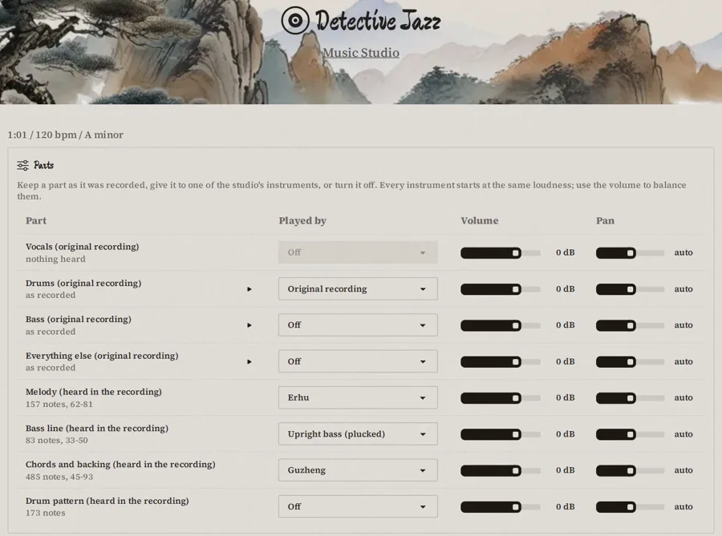Adjust the Bass original recording volume slider
The image size is (722, 536).
click(501, 325)
